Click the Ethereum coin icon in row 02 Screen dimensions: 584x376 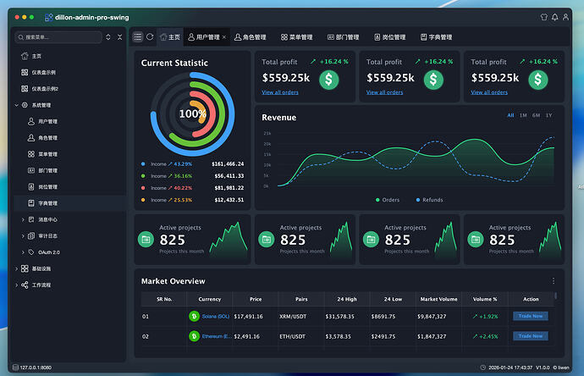click(194, 336)
